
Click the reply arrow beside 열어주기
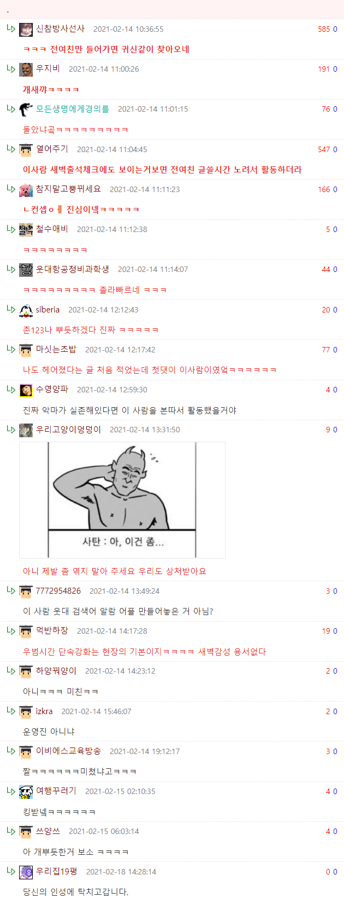pyautogui.click(x=11, y=149)
